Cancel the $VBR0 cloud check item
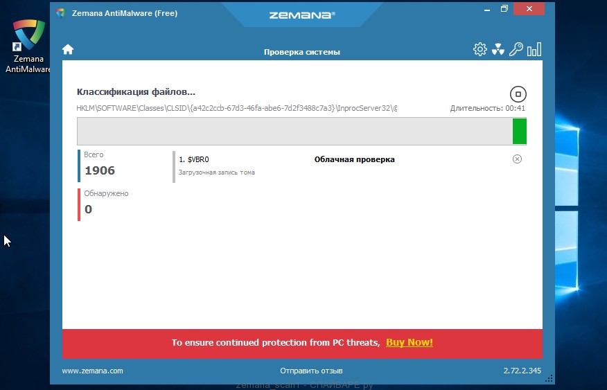Screen dimensions: 607x390 (x=517, y=159)
